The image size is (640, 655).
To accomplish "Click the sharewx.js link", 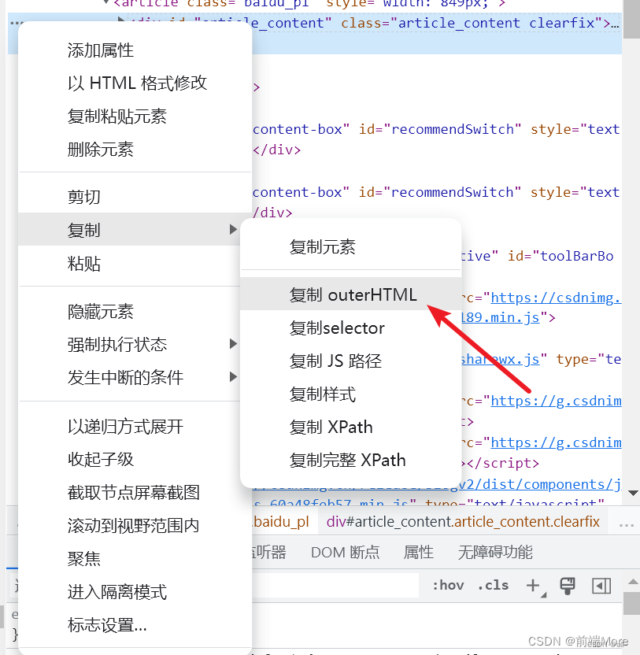I will coord(501,359).
